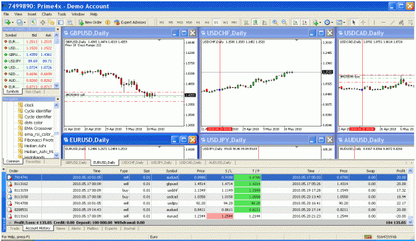Open the View menu

pos(18,14)
